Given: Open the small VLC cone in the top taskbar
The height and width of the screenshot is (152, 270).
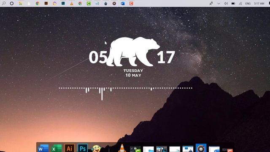Looking at the screenshot, I should pos(72,3).
